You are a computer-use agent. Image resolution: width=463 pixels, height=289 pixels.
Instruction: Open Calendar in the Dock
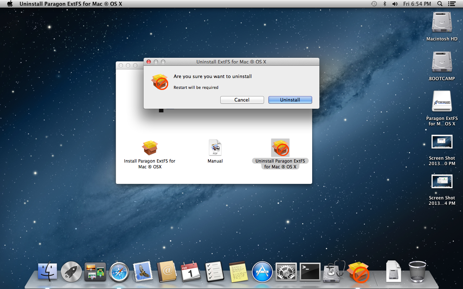(x=190, y=272)
